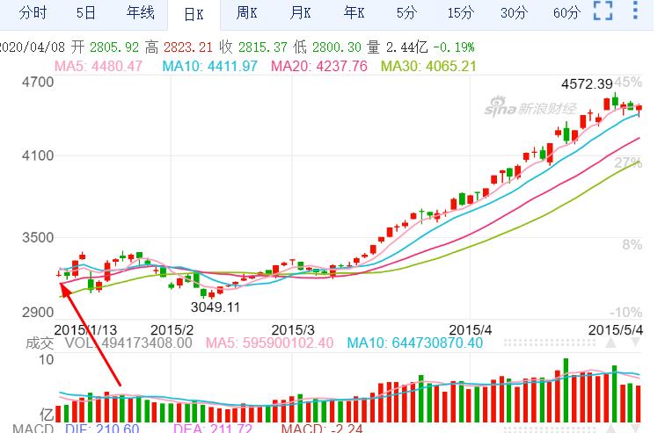Click the MA5 indicator legend label

(x=99, y=66)
